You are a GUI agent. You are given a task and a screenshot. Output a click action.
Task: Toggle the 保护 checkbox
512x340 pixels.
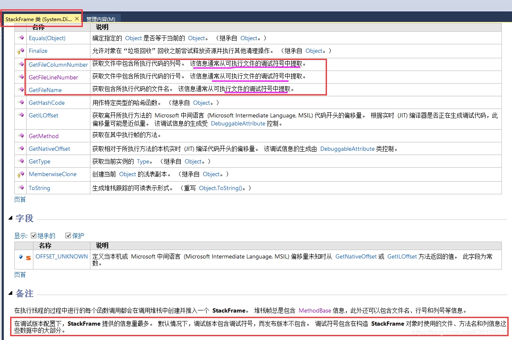pos(68,236)
